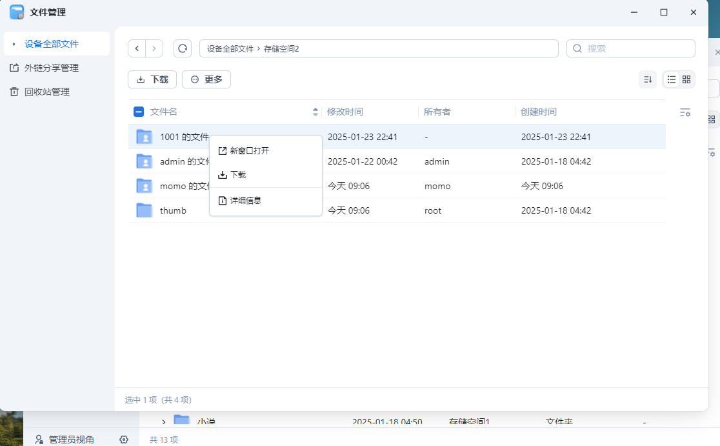
Task: Click 存储空间2 in the breadcrumb path
Action: (x=281, y=48)
